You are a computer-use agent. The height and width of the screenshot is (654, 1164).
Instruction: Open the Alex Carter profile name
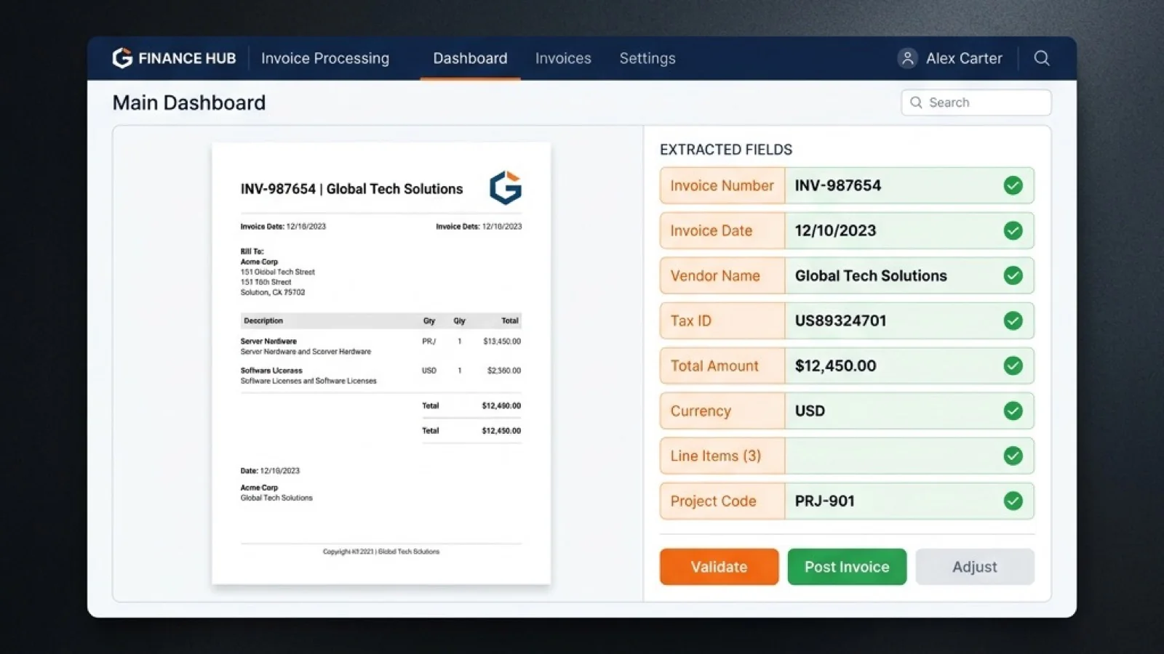[x=964, y=58]
